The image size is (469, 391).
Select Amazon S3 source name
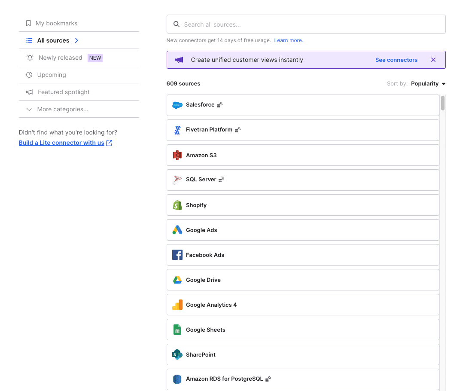(x=201, y=155)
